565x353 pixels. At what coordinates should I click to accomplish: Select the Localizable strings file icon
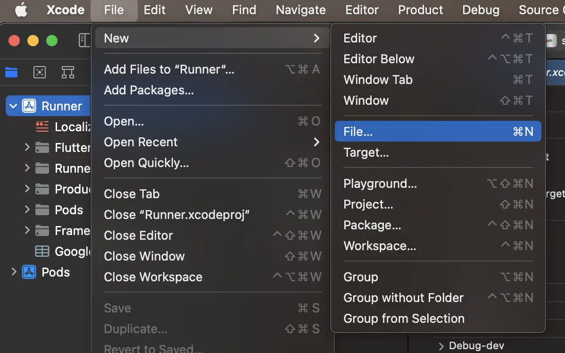tap(42, 127)
